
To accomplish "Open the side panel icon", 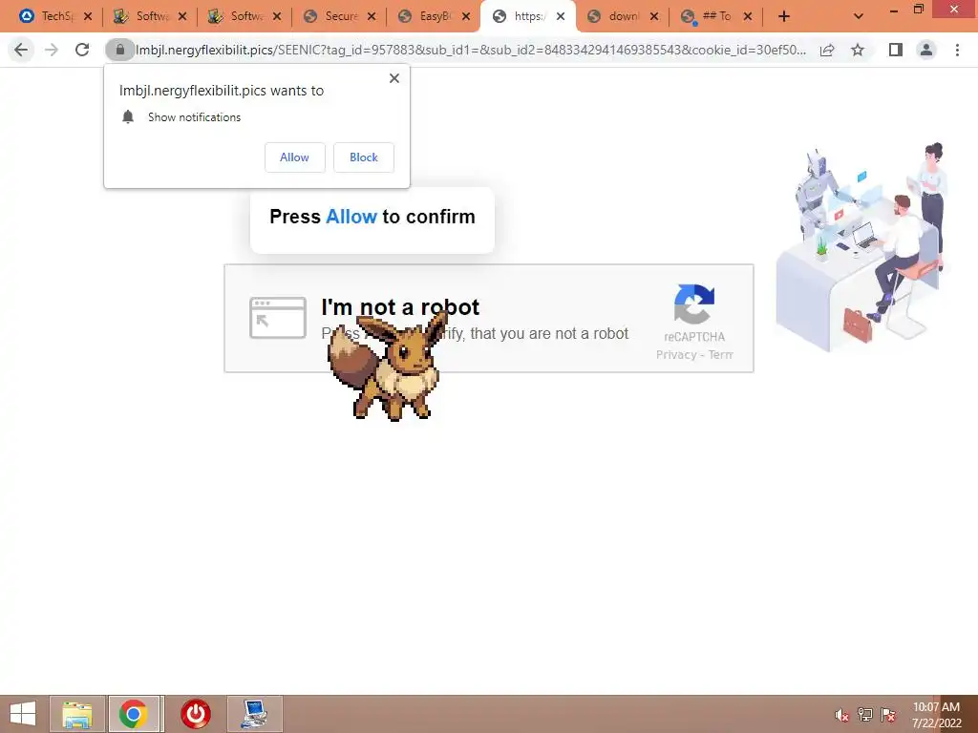I will pos(896,50).
